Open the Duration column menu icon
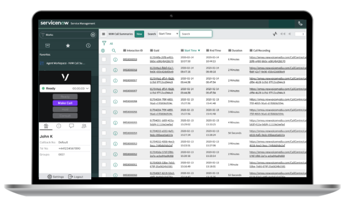 coord(230,51)
